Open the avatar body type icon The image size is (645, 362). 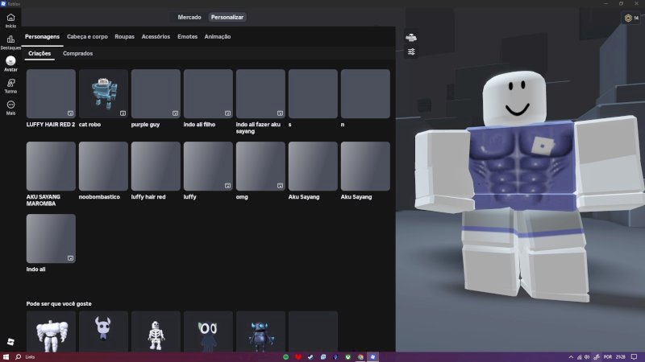pos(411,38)
